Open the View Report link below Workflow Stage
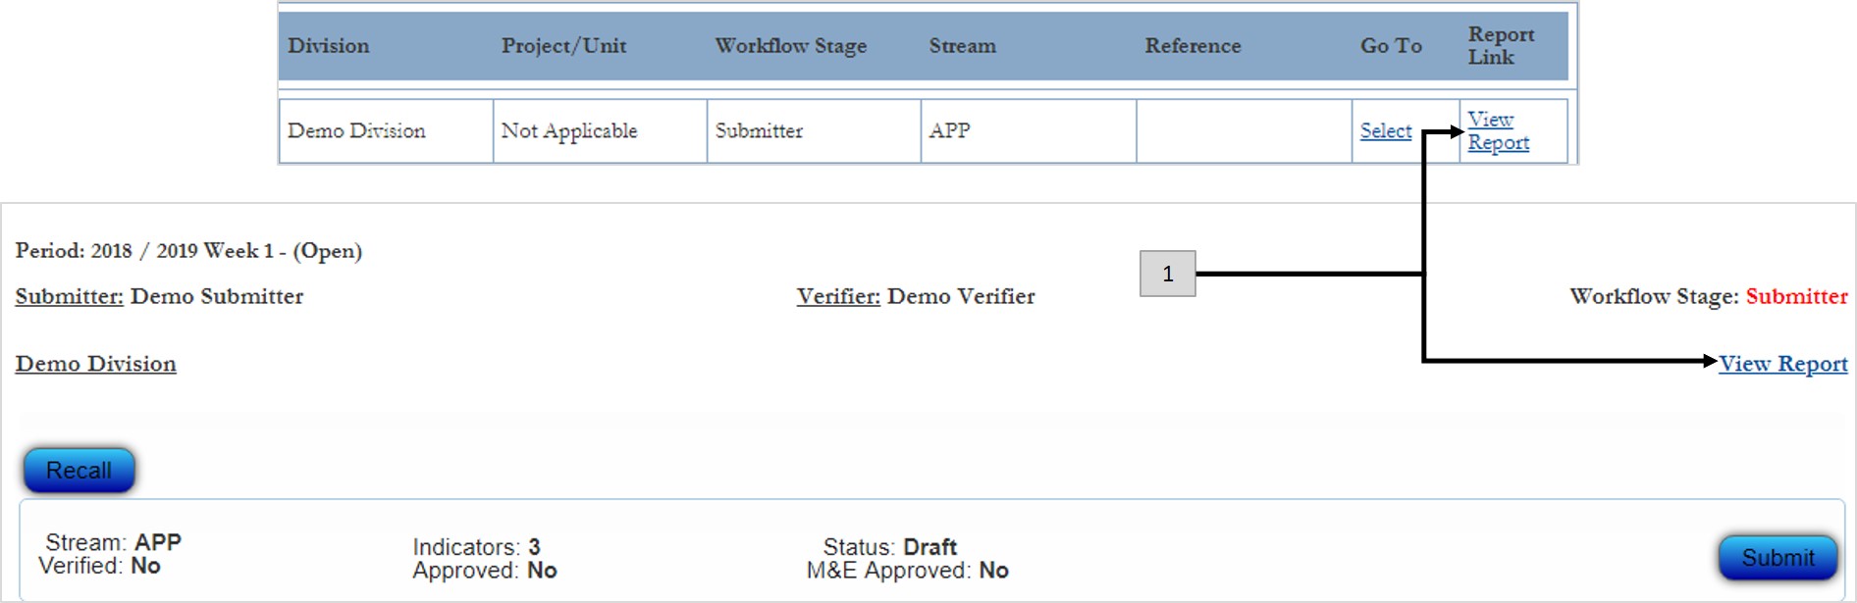The height and width of the screenshot is (603, 1857). click(x=1782, y=364)
